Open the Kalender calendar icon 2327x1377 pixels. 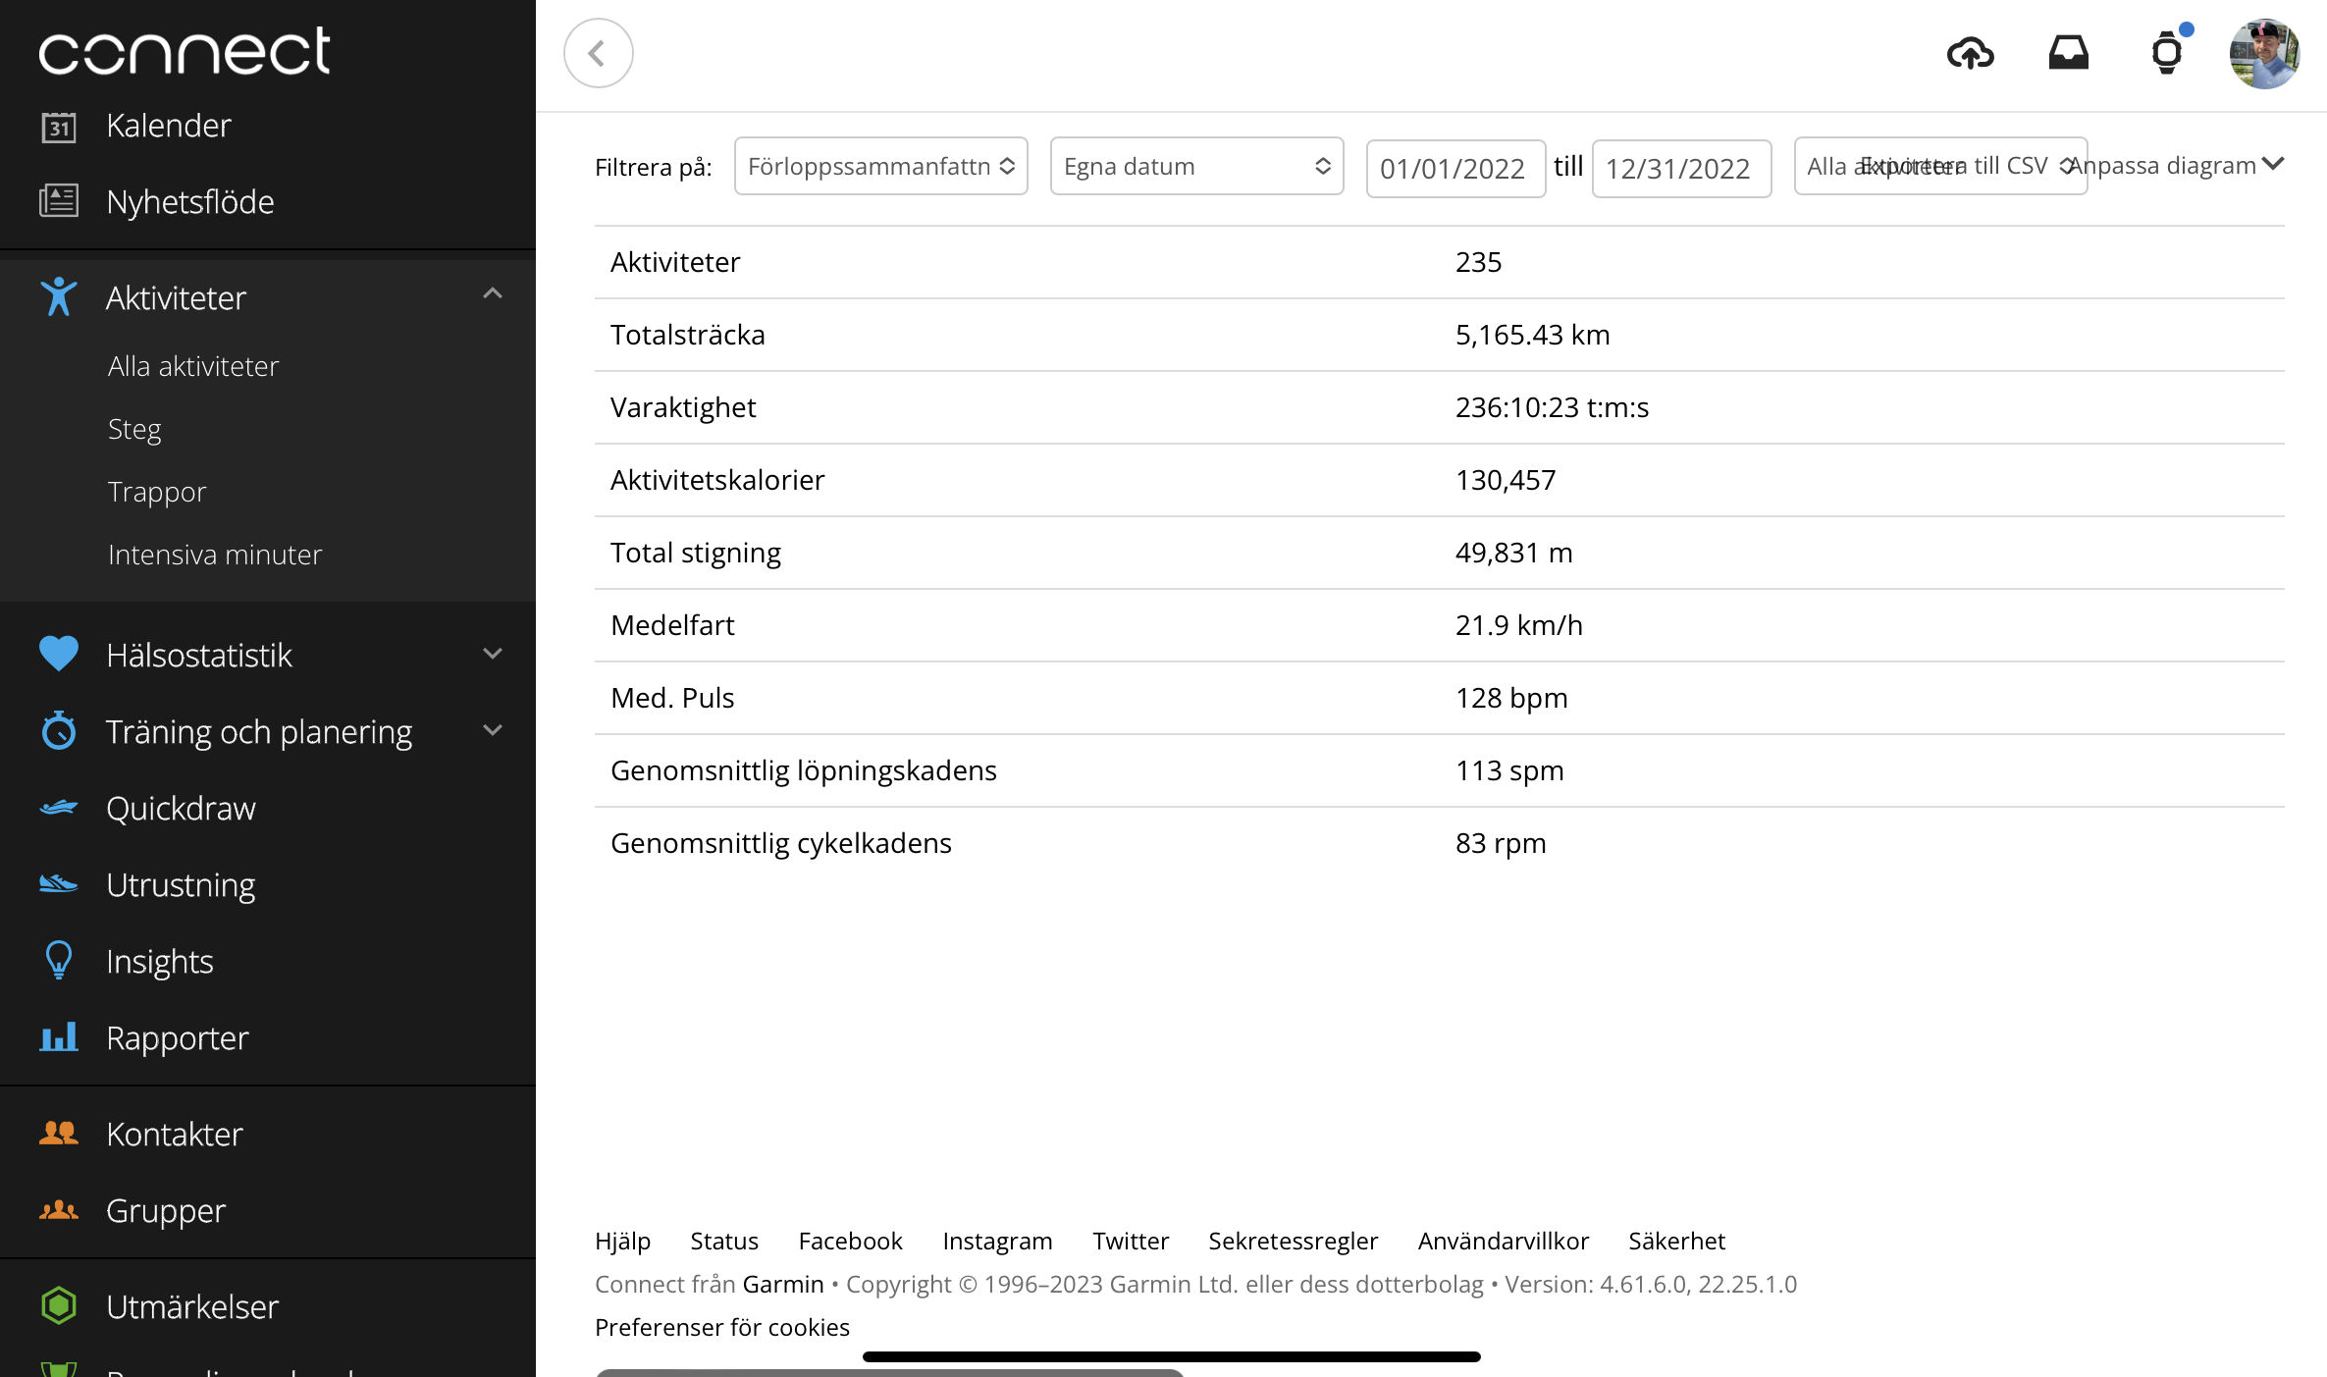coord(59,126)
